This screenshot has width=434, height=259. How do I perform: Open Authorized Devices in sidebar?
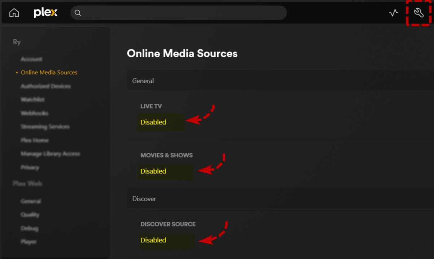[45, 86]
